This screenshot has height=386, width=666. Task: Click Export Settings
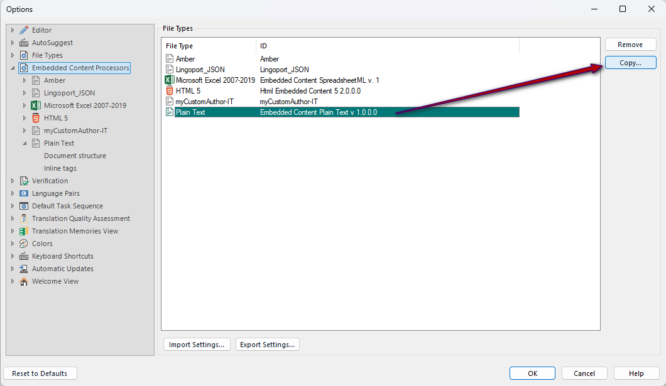click(267, 344)
